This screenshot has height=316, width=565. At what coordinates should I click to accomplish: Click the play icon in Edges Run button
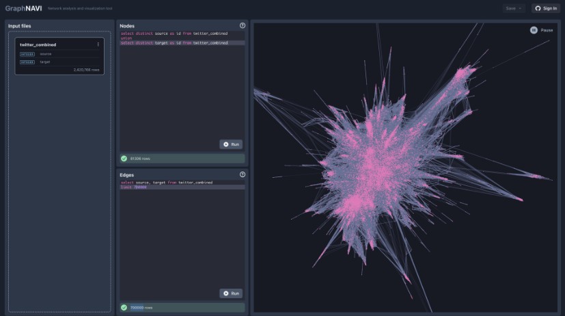pos(226,293)
